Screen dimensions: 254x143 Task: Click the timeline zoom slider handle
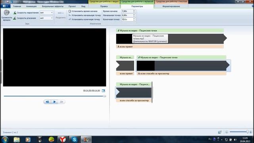[247, 132]
